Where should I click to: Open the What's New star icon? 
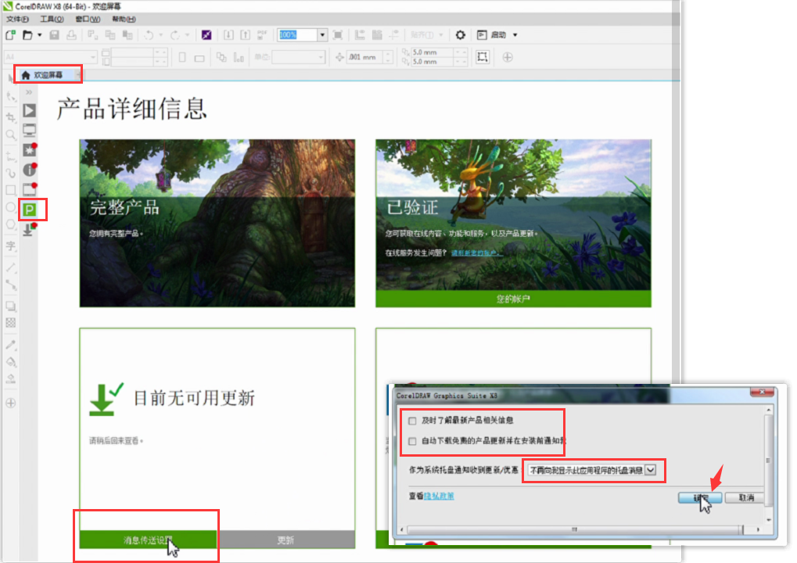pos(30,150)
